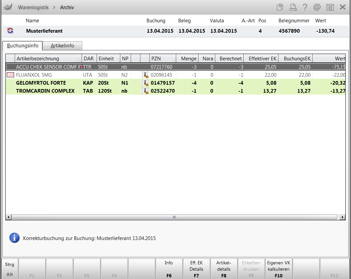Click FLUANXOL 5MG prescription icon
Image resolution: width=351 pixels, height=279 pixels.
(10, 75)
